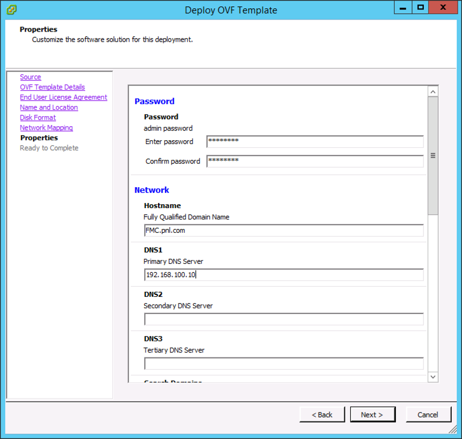Open the Source step link
Image resolution: width=462 pixels, height=439 pixels.
30,77
